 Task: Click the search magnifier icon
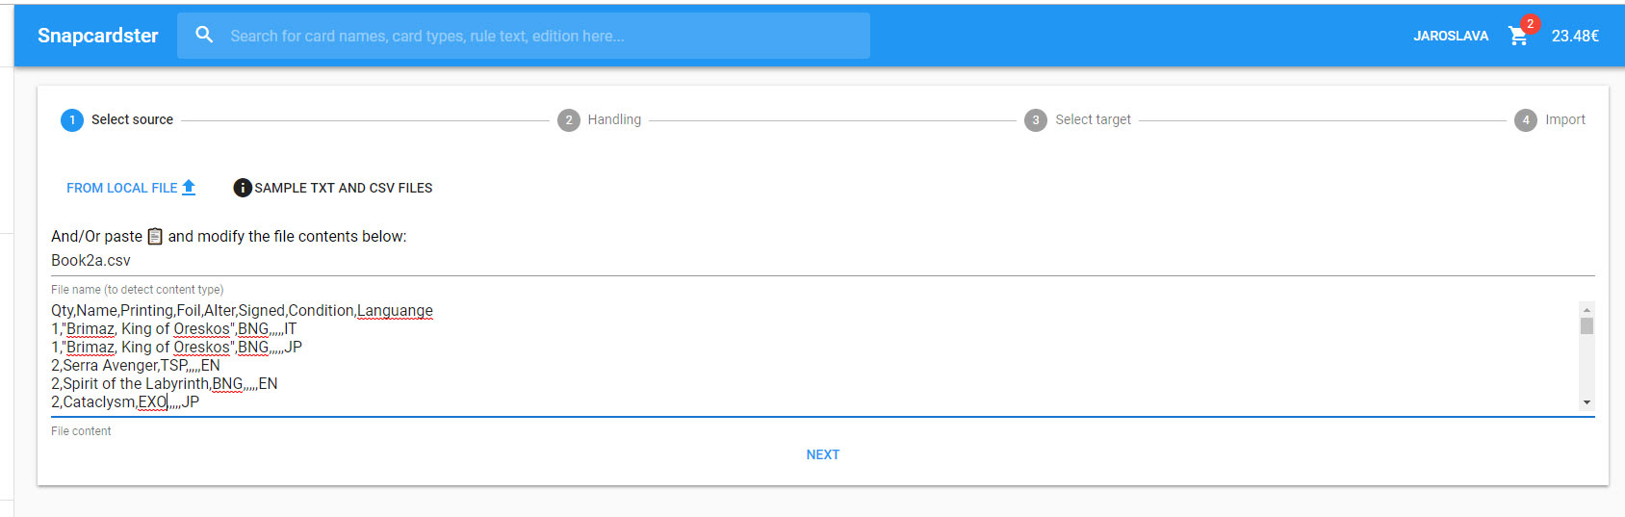click(x=204, y=35)
